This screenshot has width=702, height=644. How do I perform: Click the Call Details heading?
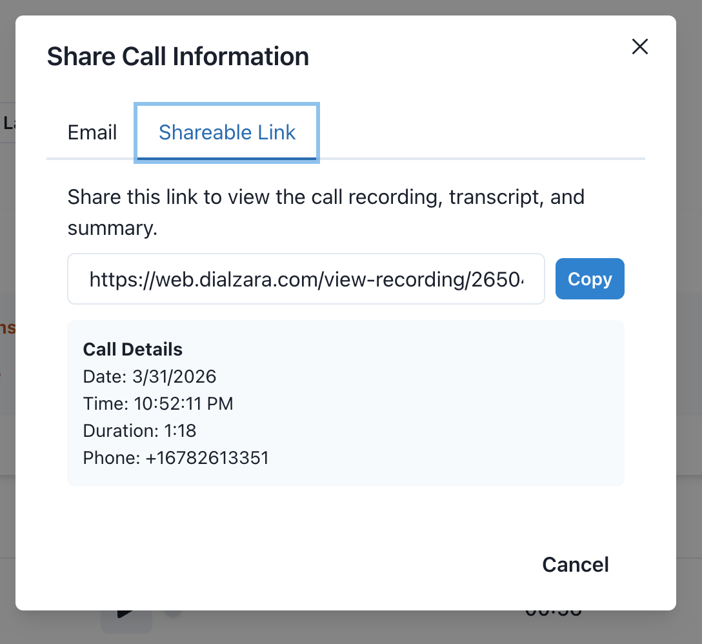pyautogui.click(x=132, y=349)
